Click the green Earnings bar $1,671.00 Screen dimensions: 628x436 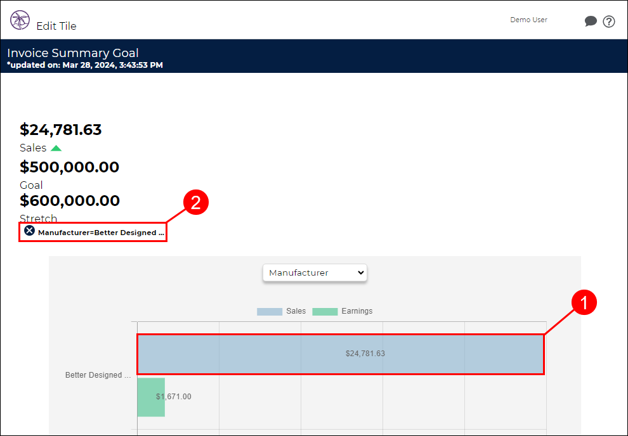point(152,397)
